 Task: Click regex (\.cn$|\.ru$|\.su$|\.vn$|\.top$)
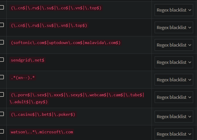[49, 26]
